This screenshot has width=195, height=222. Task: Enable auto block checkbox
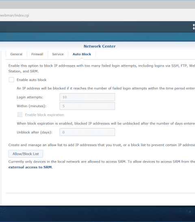(11, 80)
